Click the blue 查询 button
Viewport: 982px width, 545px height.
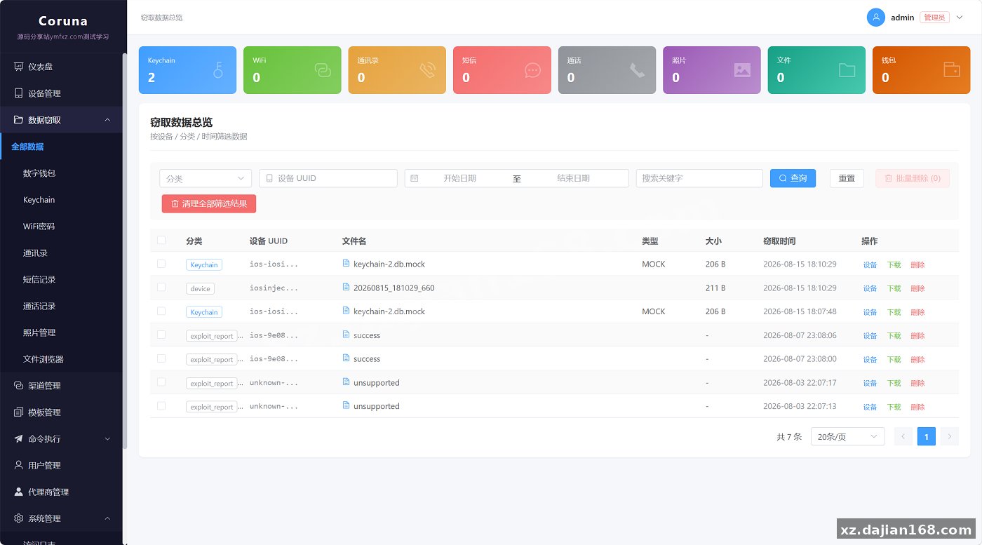(x=793, y=178)
